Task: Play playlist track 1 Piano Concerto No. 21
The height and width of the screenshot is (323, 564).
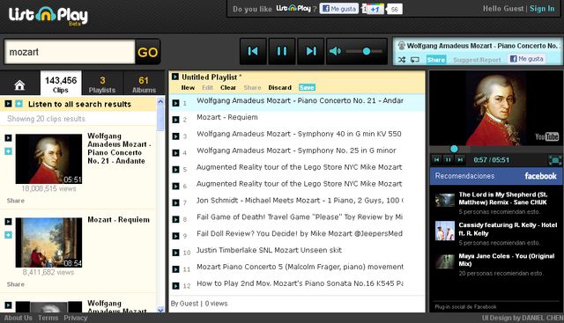Action: 175,103
